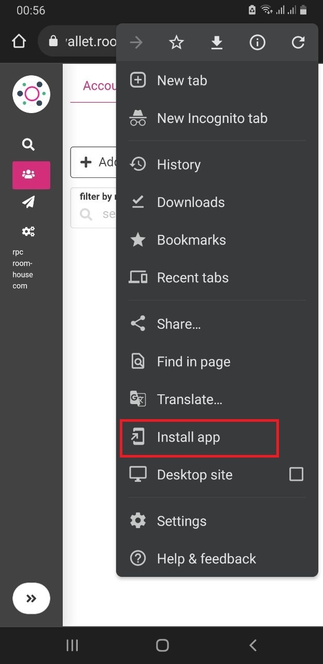Screen dimensions: 323x664
Task: Open New Incognito tab
Action: [212, 118]
